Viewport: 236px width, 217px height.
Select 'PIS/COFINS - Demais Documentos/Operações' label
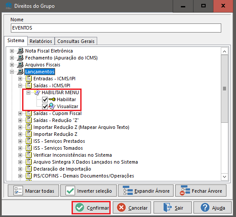coord(84,176)
